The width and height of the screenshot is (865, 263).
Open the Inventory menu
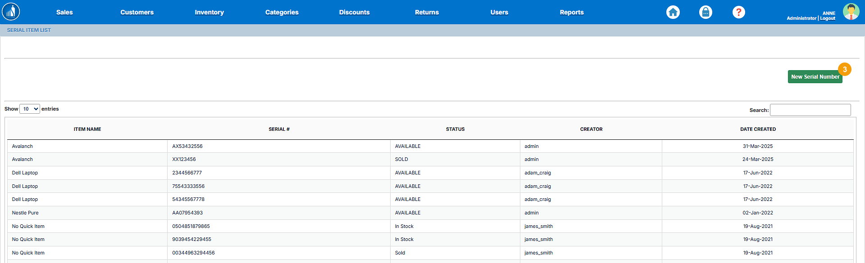(209, 12)
